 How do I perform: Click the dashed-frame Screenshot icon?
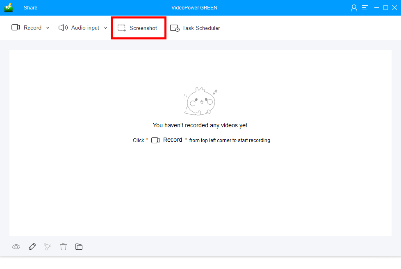(121, 28)
